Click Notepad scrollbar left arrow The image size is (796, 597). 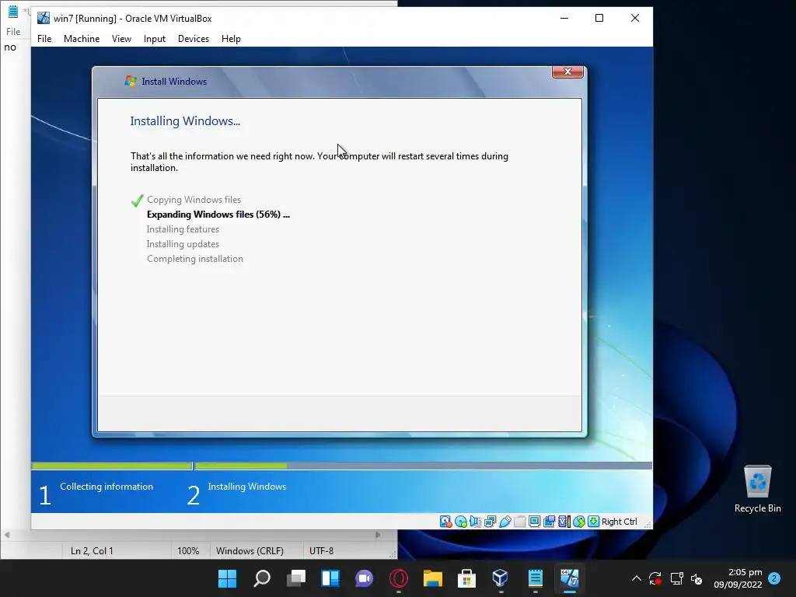pos(6,535)
